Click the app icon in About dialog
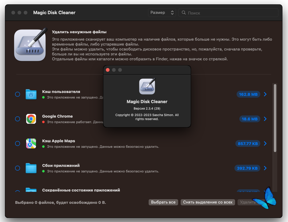This screenshot has width=288, height=222. [147, 86]
